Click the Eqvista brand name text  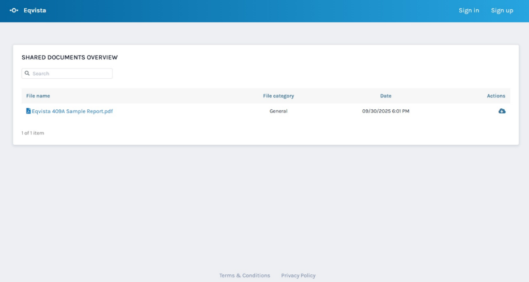tap(35, 10)
